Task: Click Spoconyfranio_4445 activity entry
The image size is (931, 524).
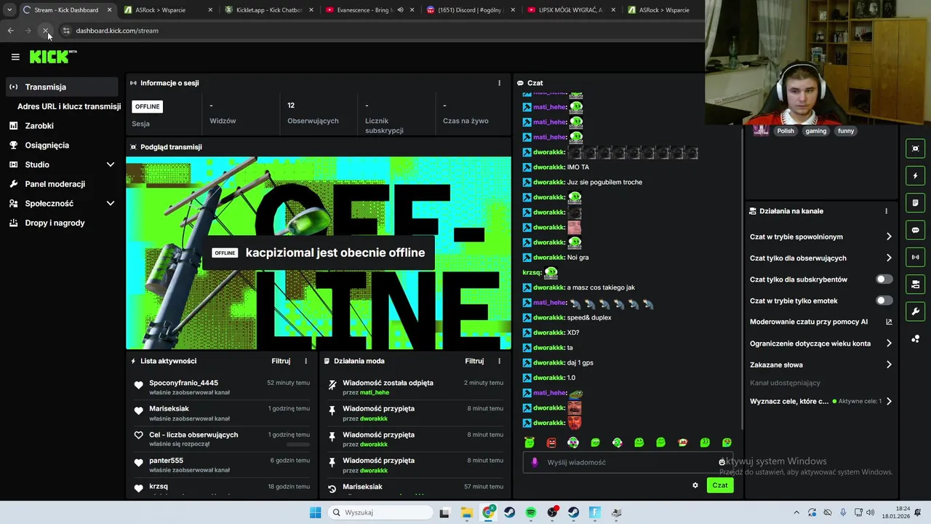Action: coord(222,387)
